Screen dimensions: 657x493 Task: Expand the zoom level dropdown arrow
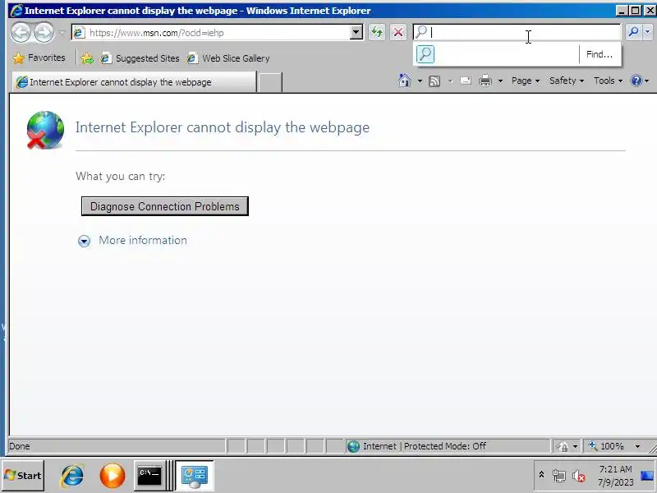(x=637, y=446)
